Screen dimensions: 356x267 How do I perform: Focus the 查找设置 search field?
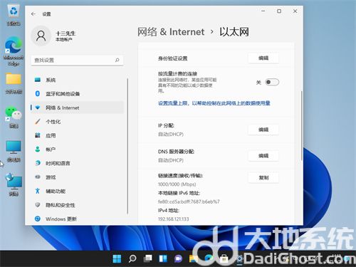(x=77, y=60)
